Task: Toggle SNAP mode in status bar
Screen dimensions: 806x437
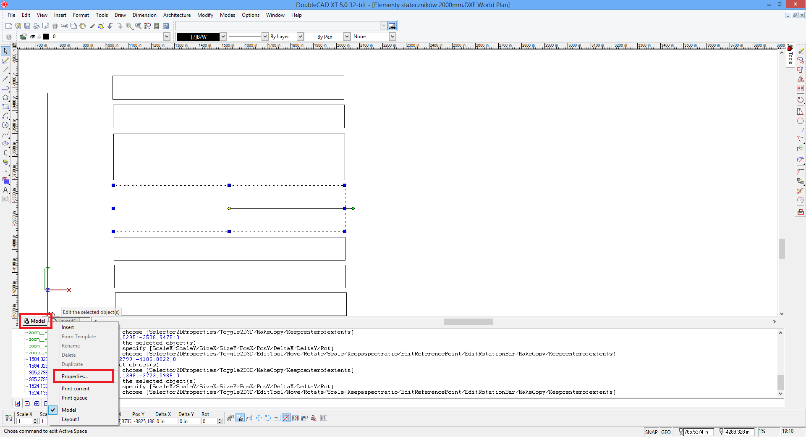Action: point(651,432)
